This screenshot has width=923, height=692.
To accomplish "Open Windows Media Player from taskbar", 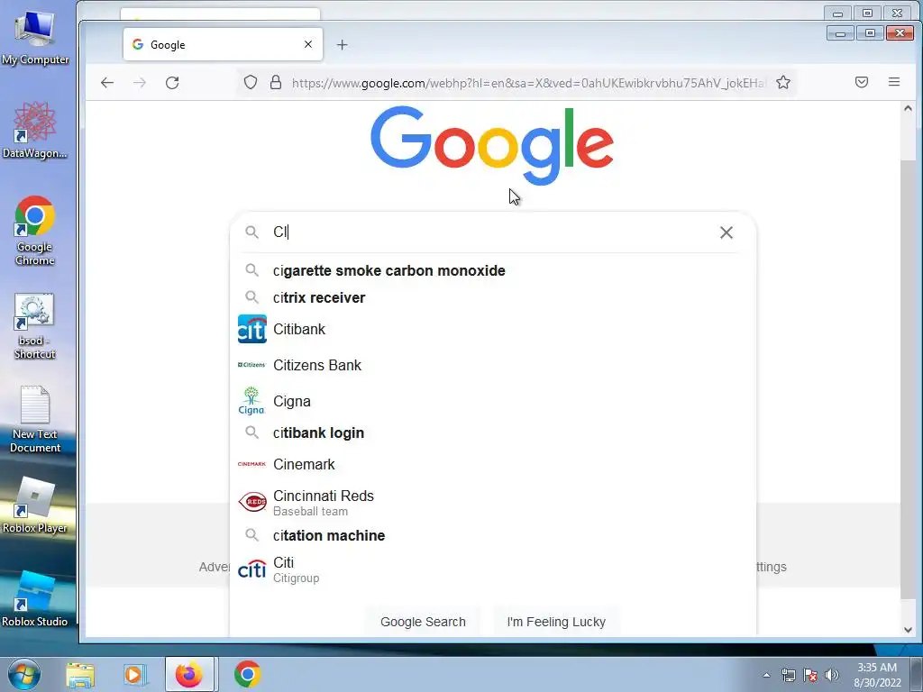I will click(133, 675).
